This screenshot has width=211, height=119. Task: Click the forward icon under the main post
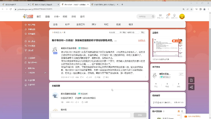coord(106,77)
